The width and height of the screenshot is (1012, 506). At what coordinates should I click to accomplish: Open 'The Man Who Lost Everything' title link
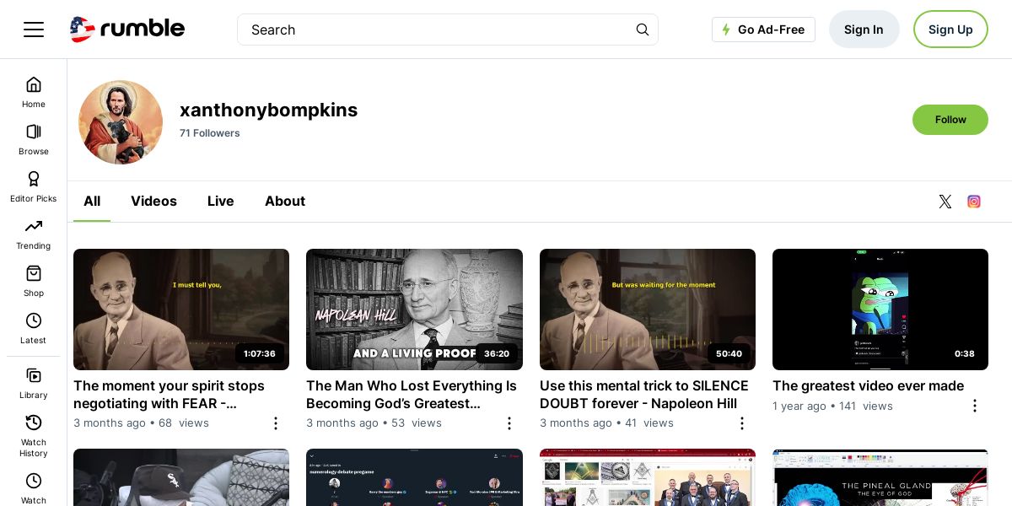coord(412,395)
